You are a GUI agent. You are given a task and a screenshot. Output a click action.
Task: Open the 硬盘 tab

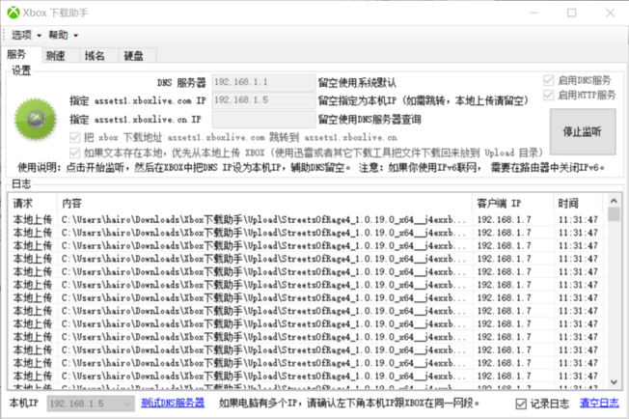point(133,56)
